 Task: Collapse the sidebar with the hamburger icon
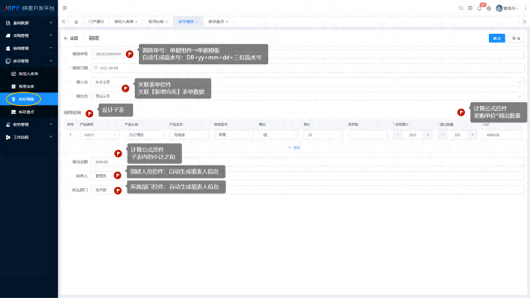point(65,8)
